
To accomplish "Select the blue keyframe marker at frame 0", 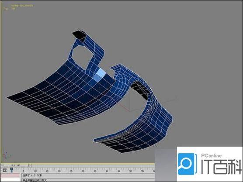I will point(11,170).
